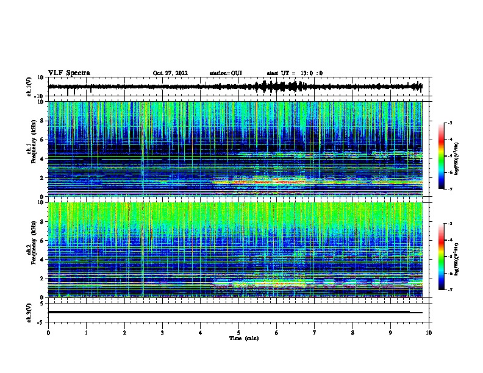483x373 pixels.
Task: Click time axis tick label "5" at bottom
Action: (238, 333)
